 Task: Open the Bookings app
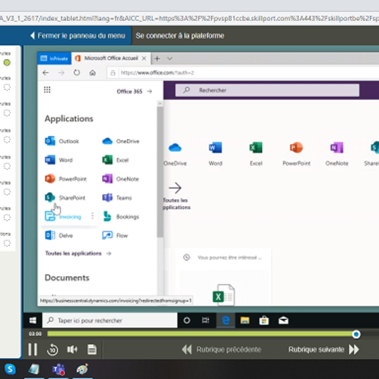pyautogui.click(x=121, y=217)
